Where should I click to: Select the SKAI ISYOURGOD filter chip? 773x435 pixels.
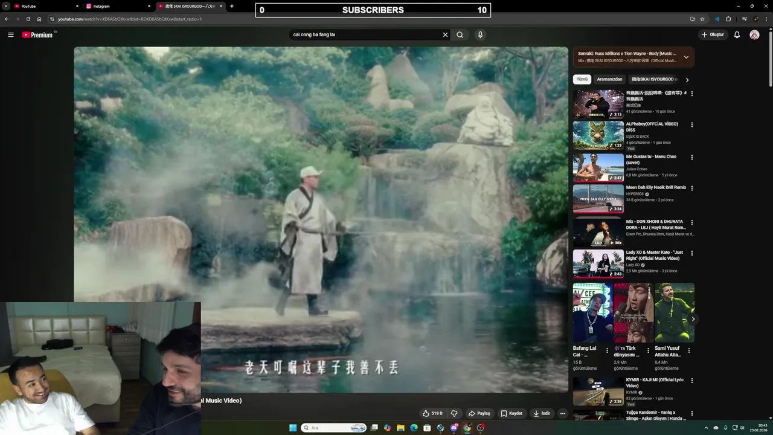tap(654, 79)
